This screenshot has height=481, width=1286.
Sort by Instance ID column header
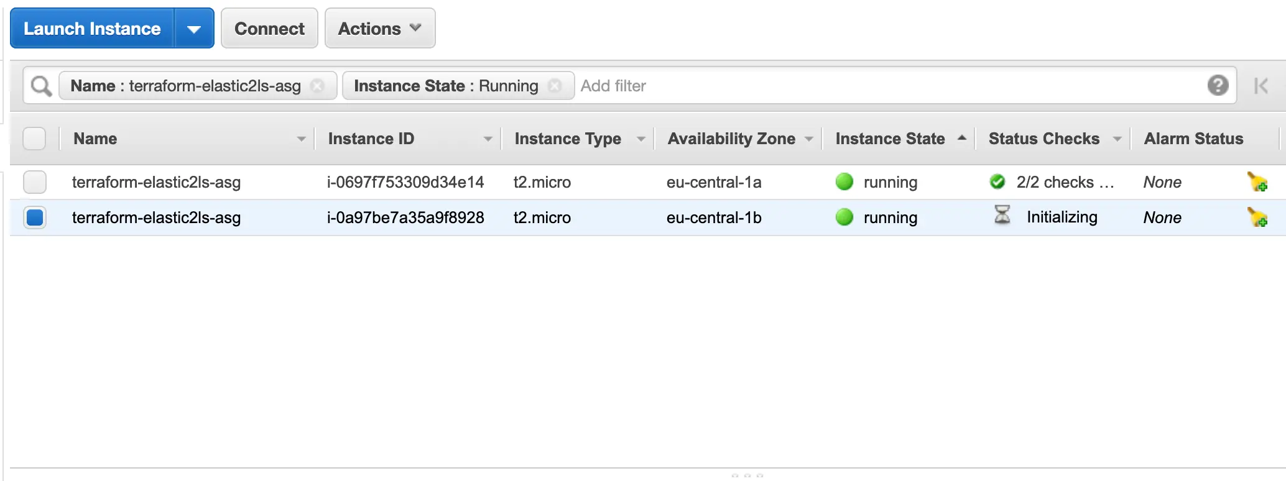[371, 139]
